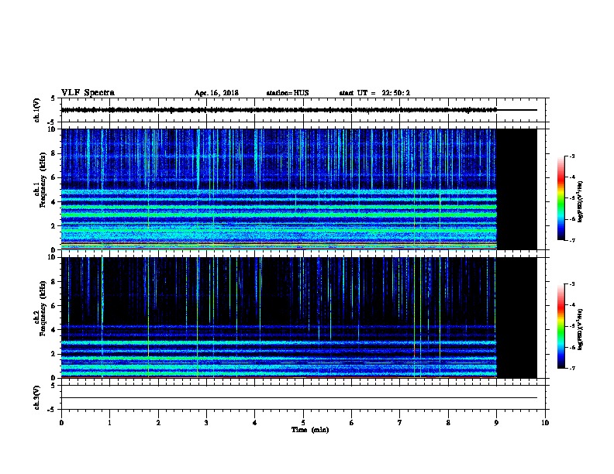This screenshot has height=474, width=614.
Task: Click the "6" tick on ch.2 frequency axis
Action: pyautogui.click(x=53, y=306)
